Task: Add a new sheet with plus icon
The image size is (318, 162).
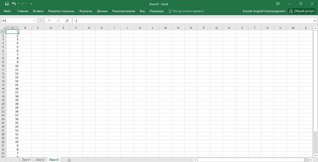Action: point(69,160)
